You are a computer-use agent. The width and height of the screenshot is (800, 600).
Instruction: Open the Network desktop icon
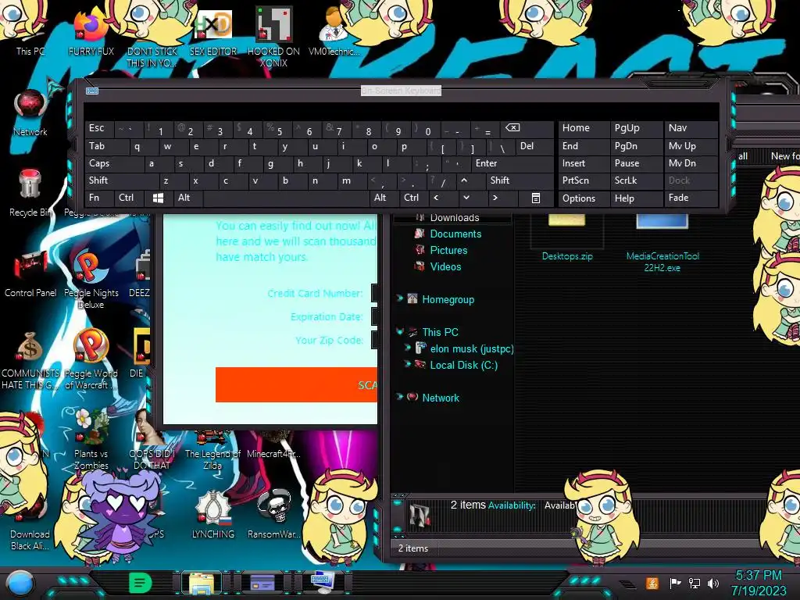[30, 112]
